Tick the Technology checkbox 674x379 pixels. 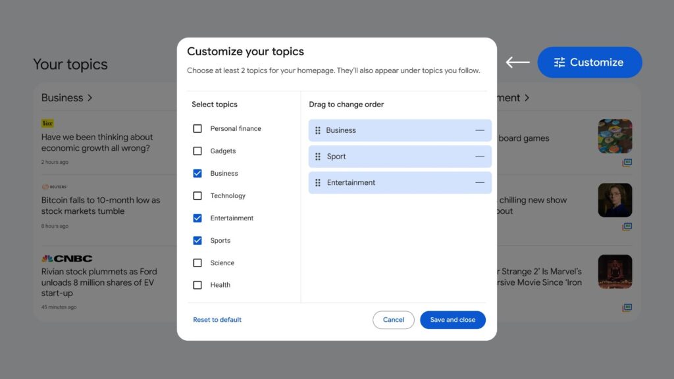coord(197,195)
